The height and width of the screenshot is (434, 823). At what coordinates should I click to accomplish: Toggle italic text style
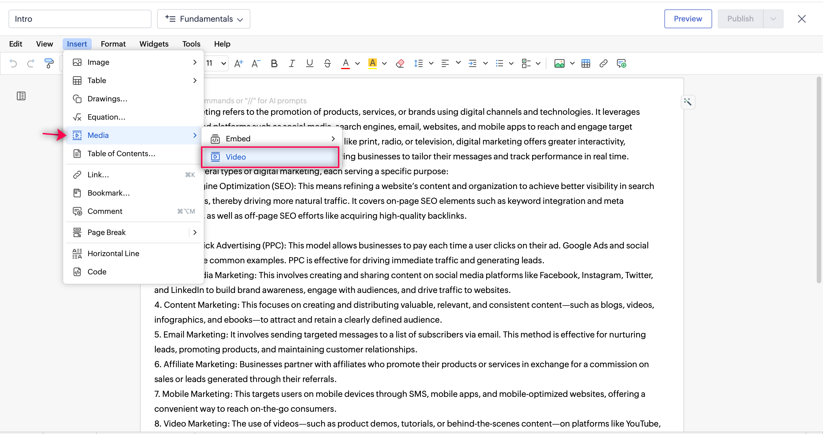pos(291,63)
